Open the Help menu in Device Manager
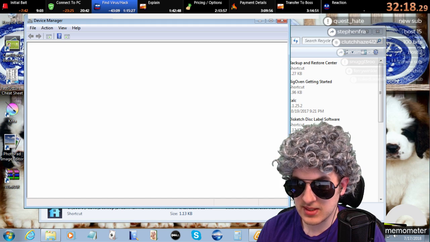Image resolution: width=430 pixels, height=242 pixels. (x=76, y=28)
